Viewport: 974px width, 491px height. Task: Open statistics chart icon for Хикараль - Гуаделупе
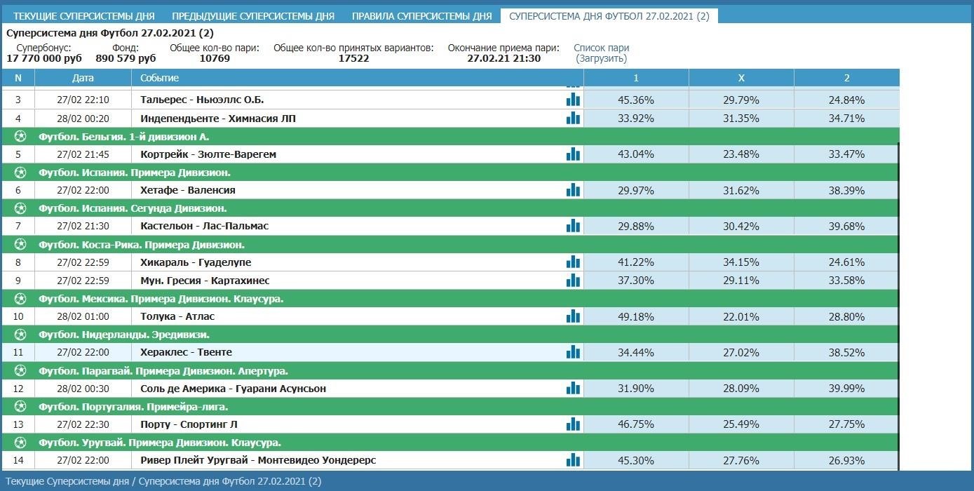[574, 262]
